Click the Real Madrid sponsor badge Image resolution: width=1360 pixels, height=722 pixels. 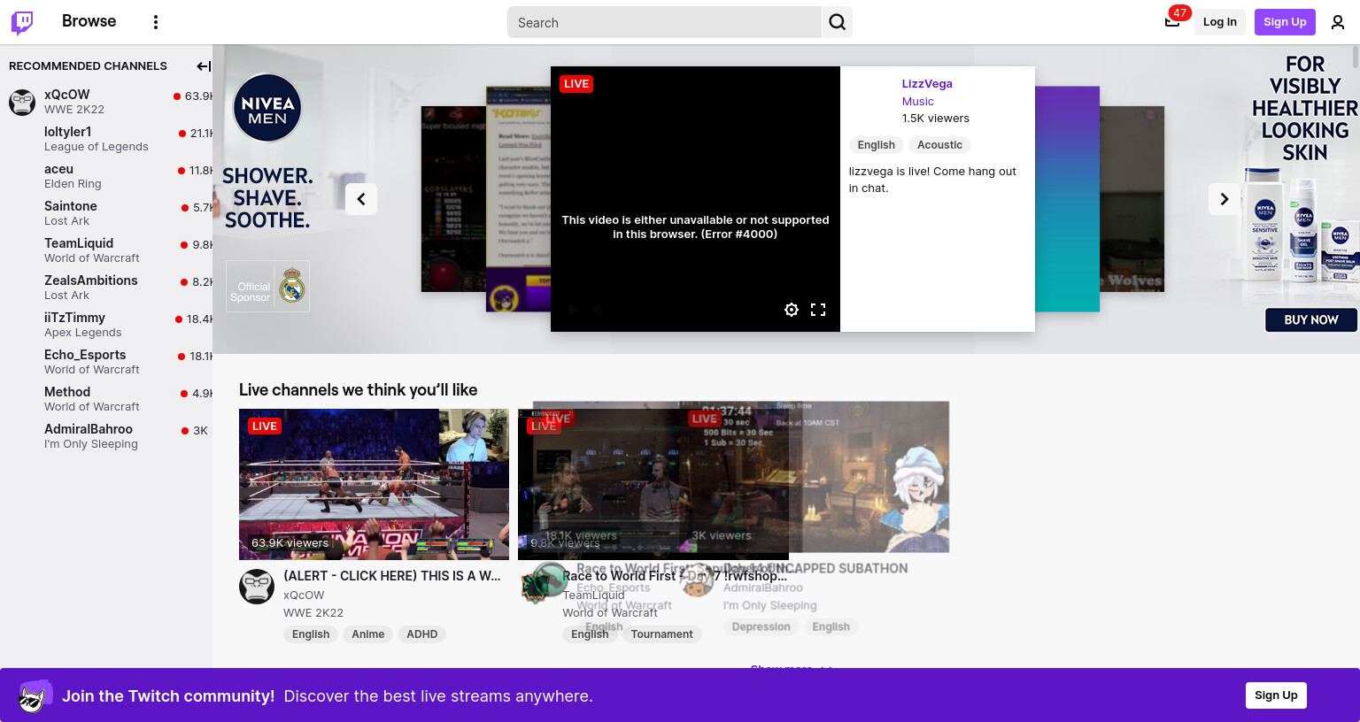coord(267,287)
